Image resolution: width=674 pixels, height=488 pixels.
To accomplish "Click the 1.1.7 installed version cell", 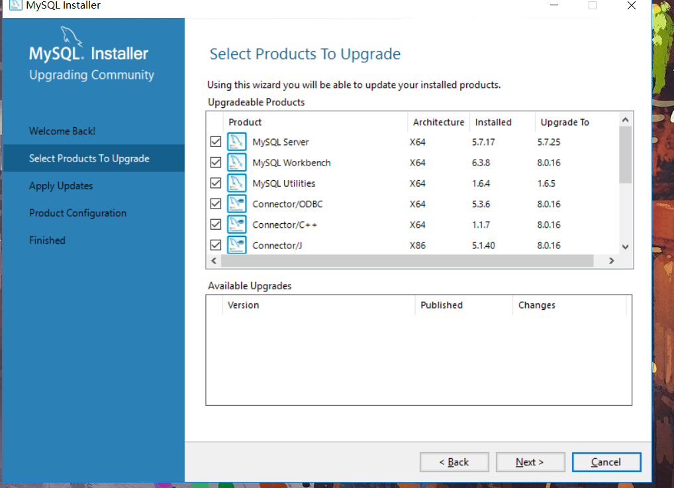I will [x=481, y=224].
